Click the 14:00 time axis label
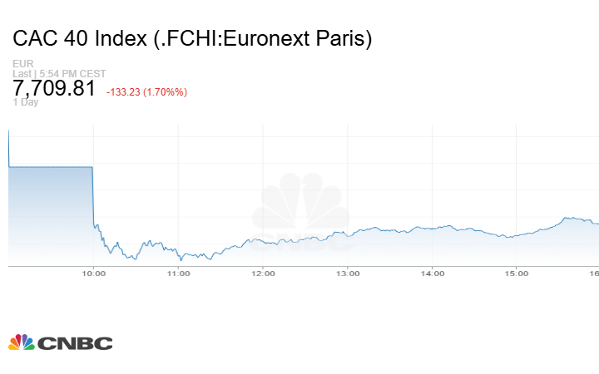The height and width of the screenshot is (374, 599). click(x=433, y=273)
